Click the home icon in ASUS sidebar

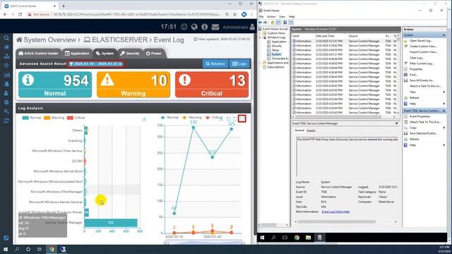[6, 47]
